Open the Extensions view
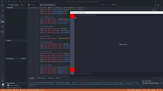The width and height of the screenshot is (163, 91). [2, 27]
